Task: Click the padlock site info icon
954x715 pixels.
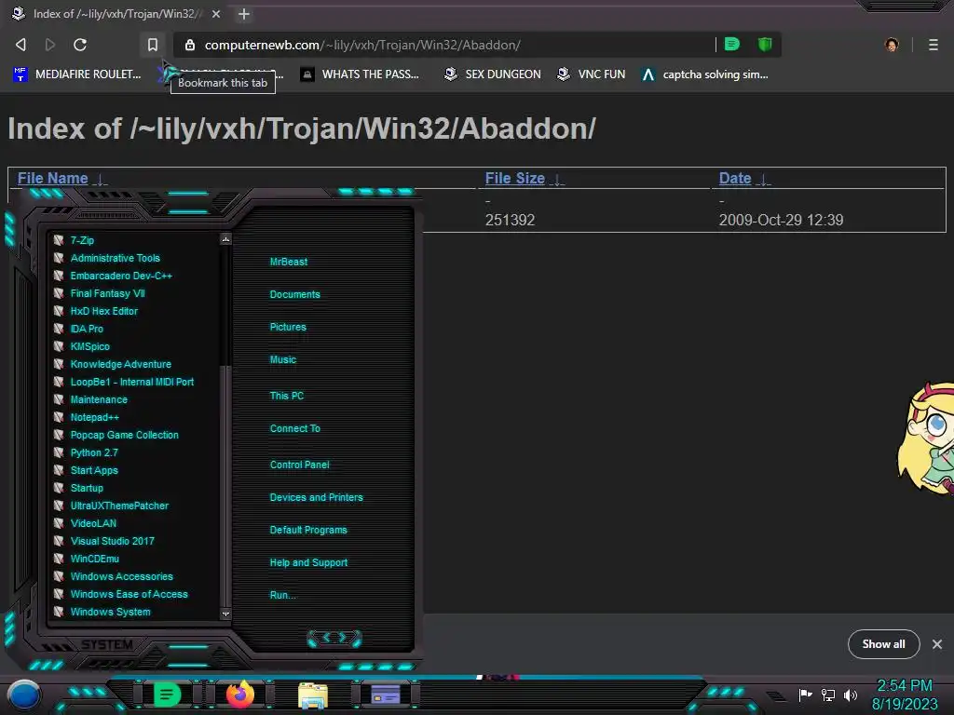Action: click(x=190, y=45)
